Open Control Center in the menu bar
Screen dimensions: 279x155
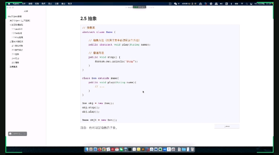(x=251, y=3)
